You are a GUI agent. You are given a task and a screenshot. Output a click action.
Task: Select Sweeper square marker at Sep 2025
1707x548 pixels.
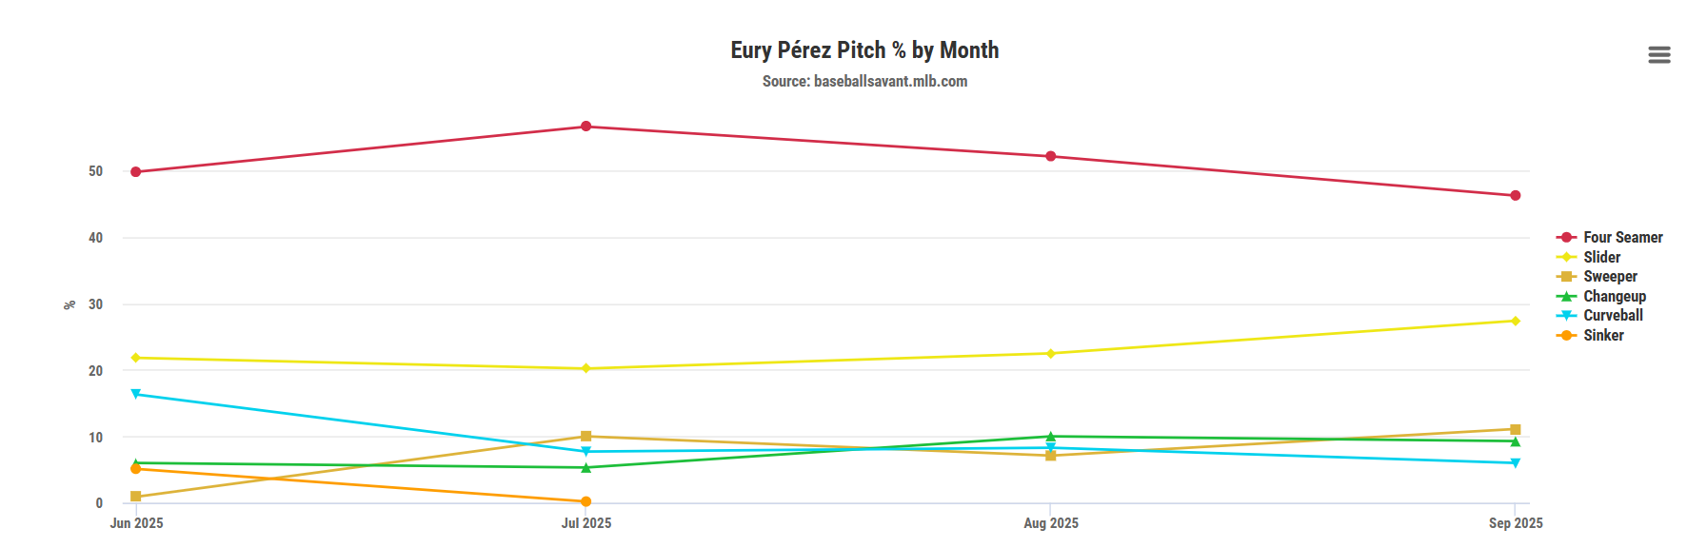(x=1516, y=430)
